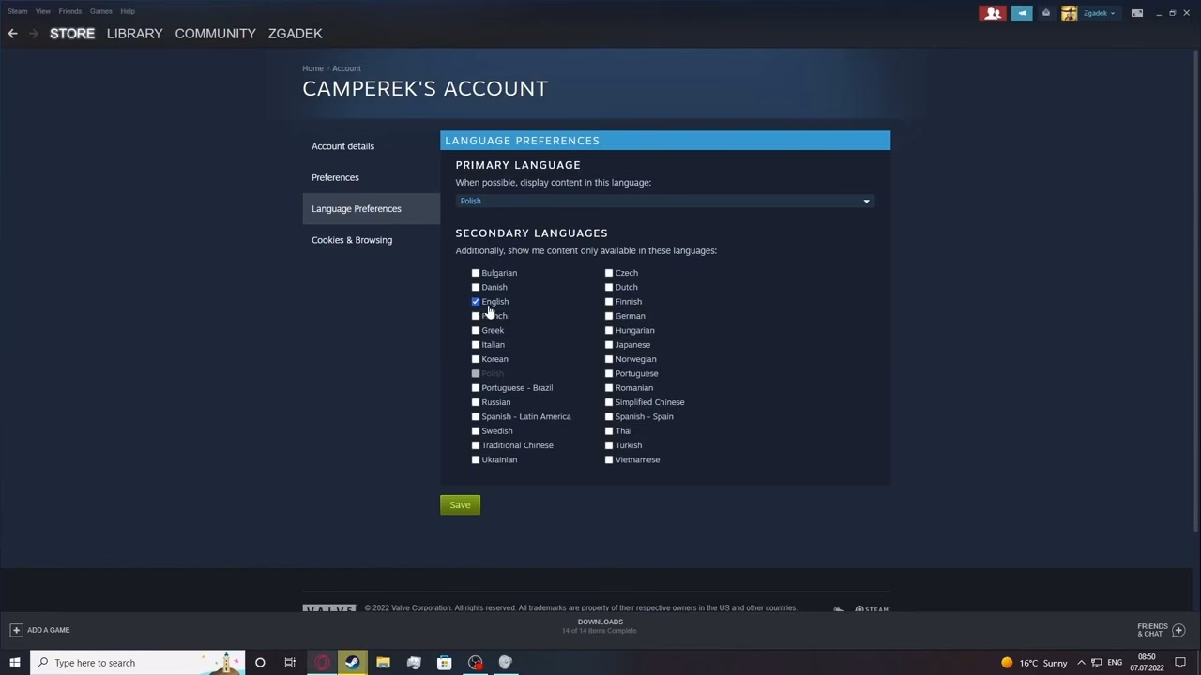The width and height of the screenshot is (1201, 675).
Task: Open the sunny weather widget
Action: (1034, 663)
